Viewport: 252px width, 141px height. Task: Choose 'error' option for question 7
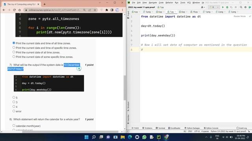point(14,111)
